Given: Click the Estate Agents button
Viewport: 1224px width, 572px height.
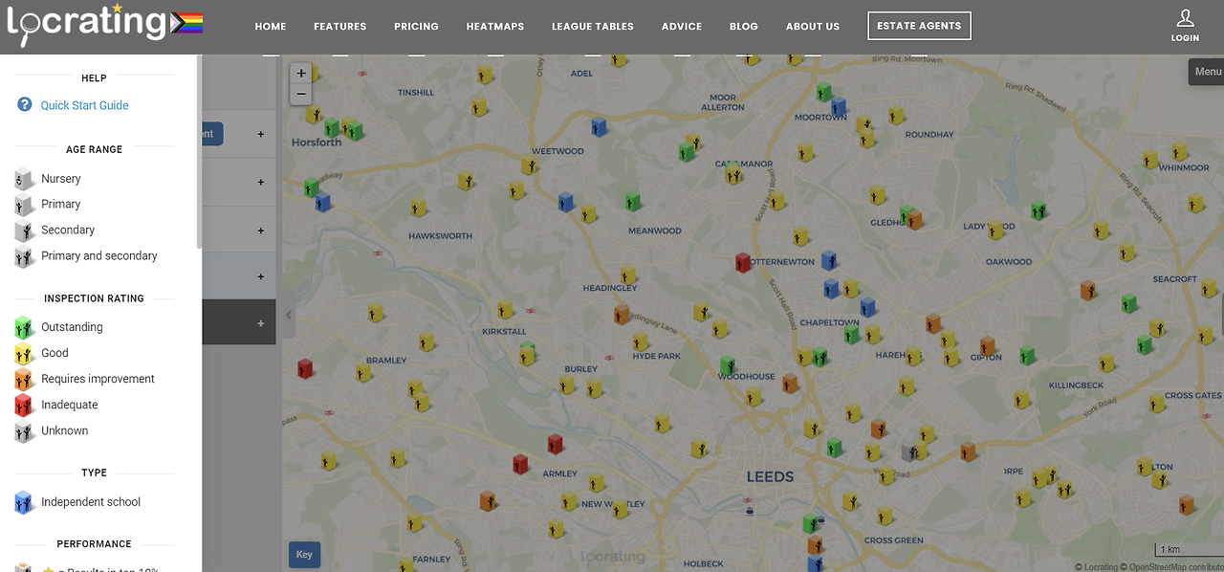Looking at the screenshot, I should pyautogui.click(x=919, y=26).
